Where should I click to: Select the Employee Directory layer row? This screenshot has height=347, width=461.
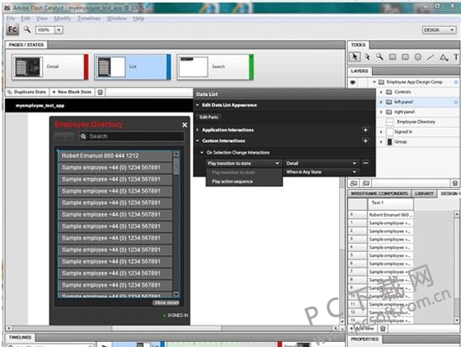pos(416,122)
